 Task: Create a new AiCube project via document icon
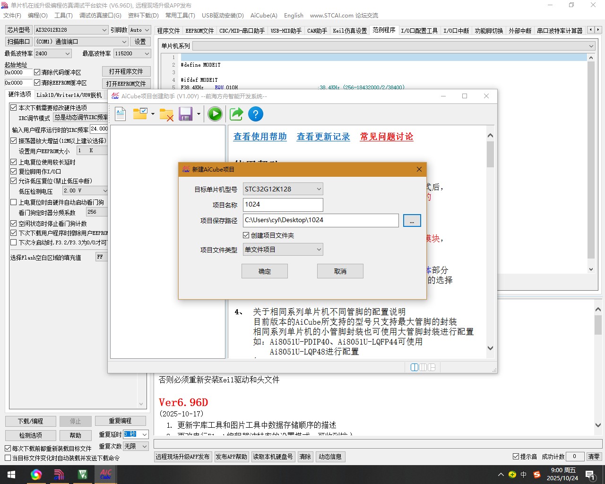[120, 113]
